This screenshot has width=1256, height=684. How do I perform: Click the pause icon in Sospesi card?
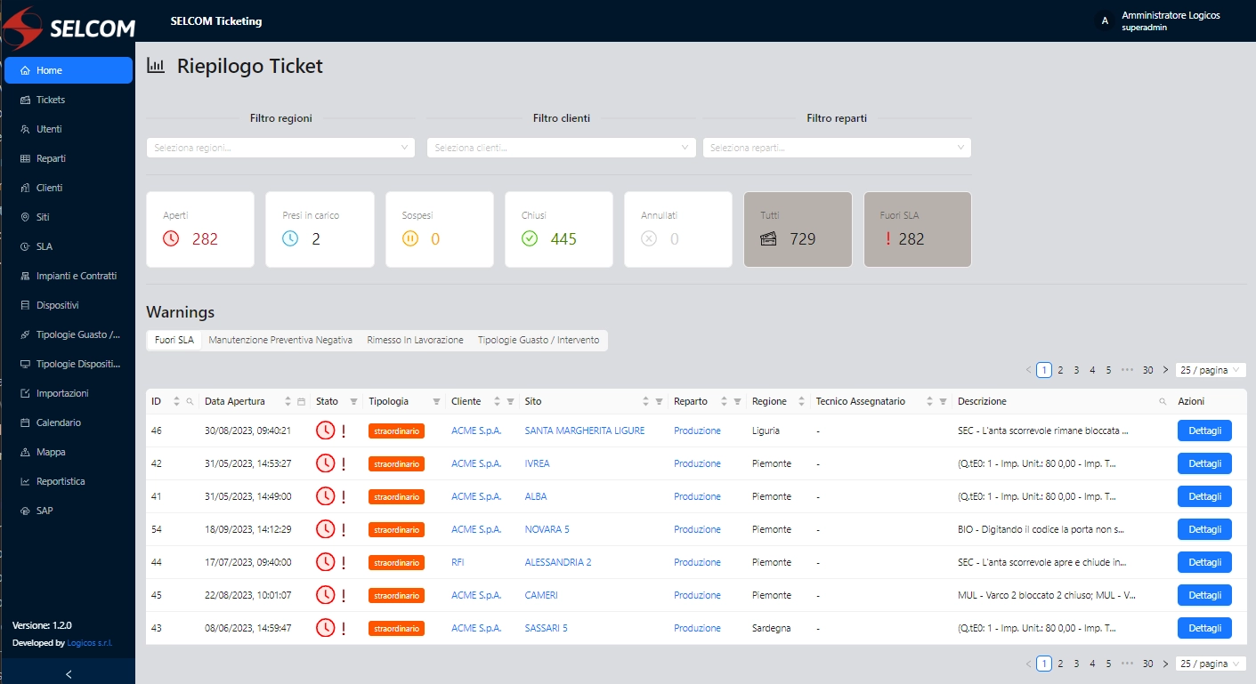pos(410,238)
